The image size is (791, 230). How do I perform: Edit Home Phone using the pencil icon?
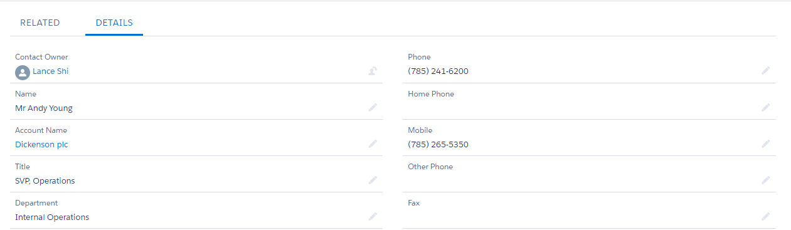coord(765,108)
